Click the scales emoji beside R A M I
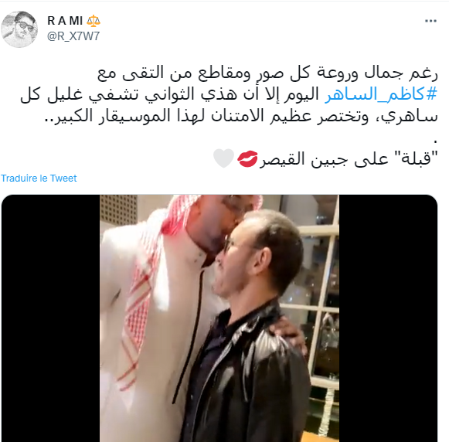Viewport: 449px width, 442px height. pyautogui.click(x=94, y=21)
